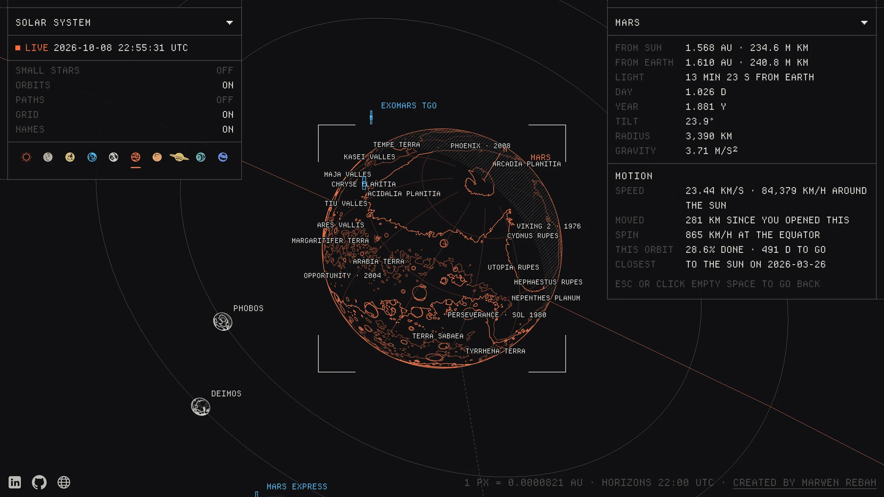
Task: Click the Deimos moon sphere
Action: pyautogui.click(x=201, y=407)
